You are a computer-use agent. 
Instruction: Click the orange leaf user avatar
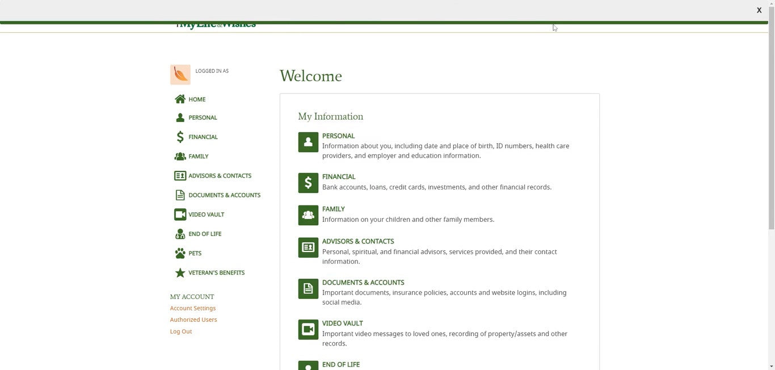click(180, 75)
